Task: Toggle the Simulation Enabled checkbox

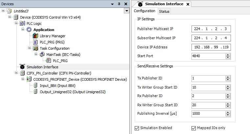Action: [x=137, y=128]
